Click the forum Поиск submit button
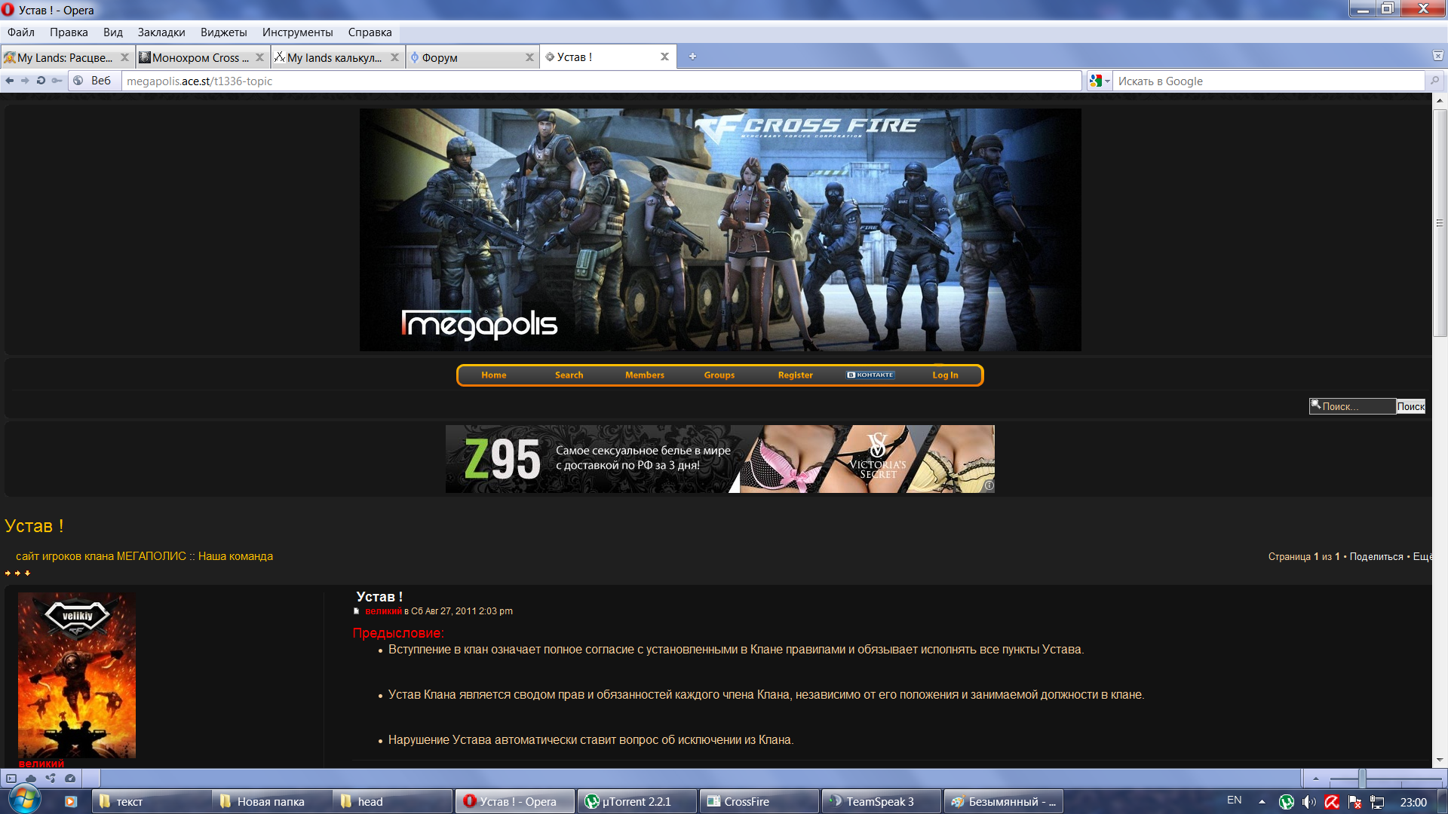 tap(1411, 406)
